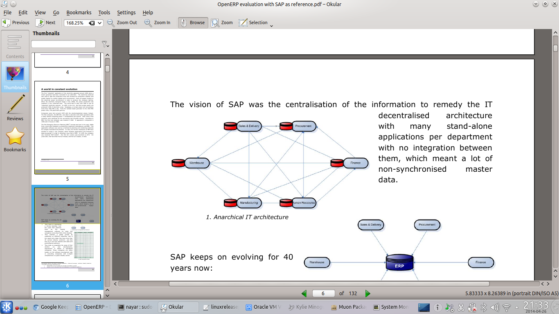Click the Okular taskbar entry
Image resolution: width=559 pixels, height=314 pixels.
pos(178,307)
